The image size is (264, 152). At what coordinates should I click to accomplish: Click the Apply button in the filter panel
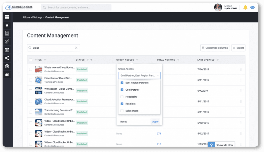pos(155,121)
